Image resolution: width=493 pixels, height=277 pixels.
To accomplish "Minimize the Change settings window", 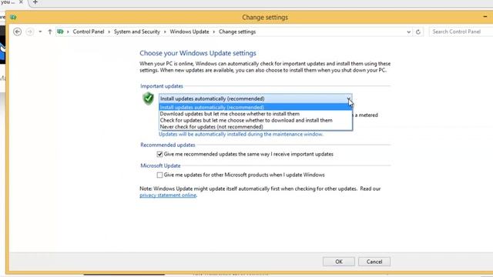I will [485, 17].
